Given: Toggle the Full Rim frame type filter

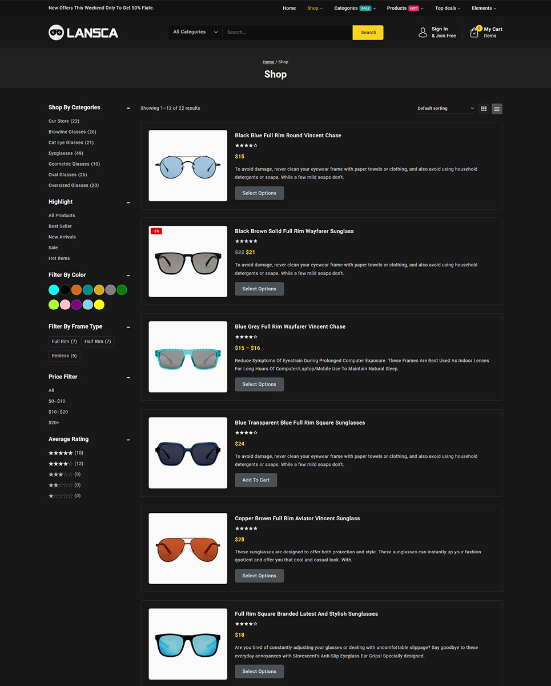Looking at the screenshot, I should pos(64,342).
